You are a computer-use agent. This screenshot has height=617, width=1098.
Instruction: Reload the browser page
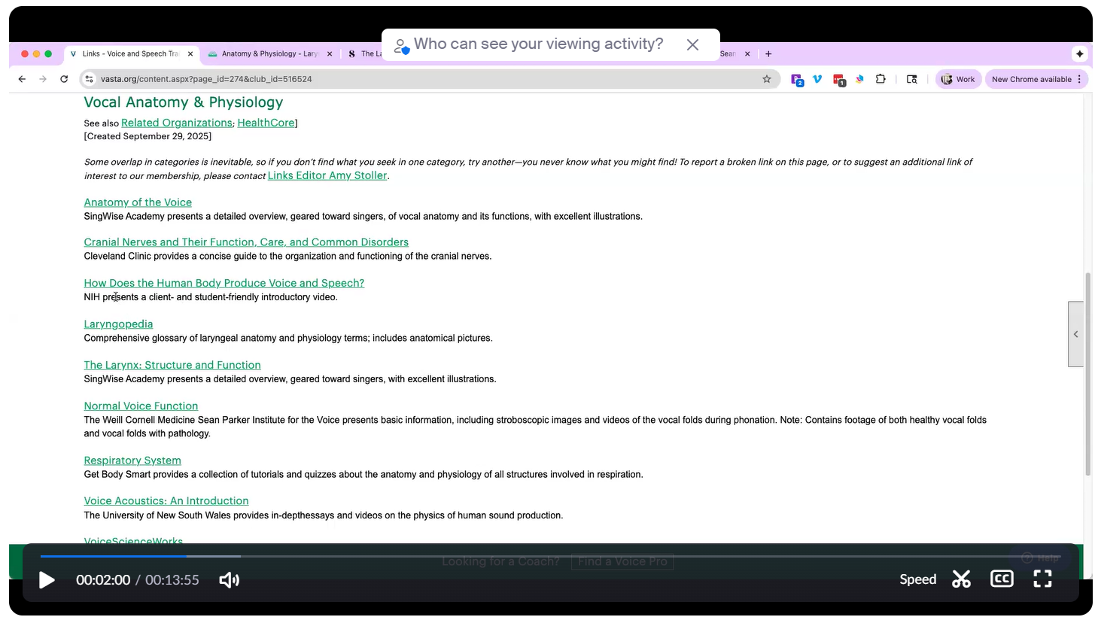64,79
